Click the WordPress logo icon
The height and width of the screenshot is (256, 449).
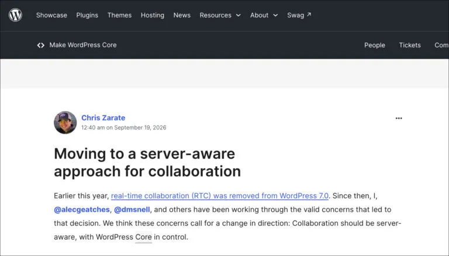15,15
